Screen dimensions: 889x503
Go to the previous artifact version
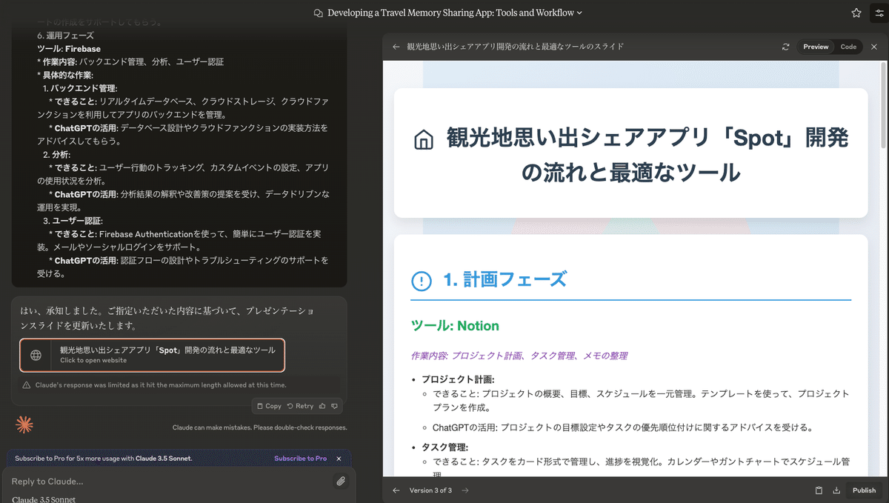click(396, 490)
